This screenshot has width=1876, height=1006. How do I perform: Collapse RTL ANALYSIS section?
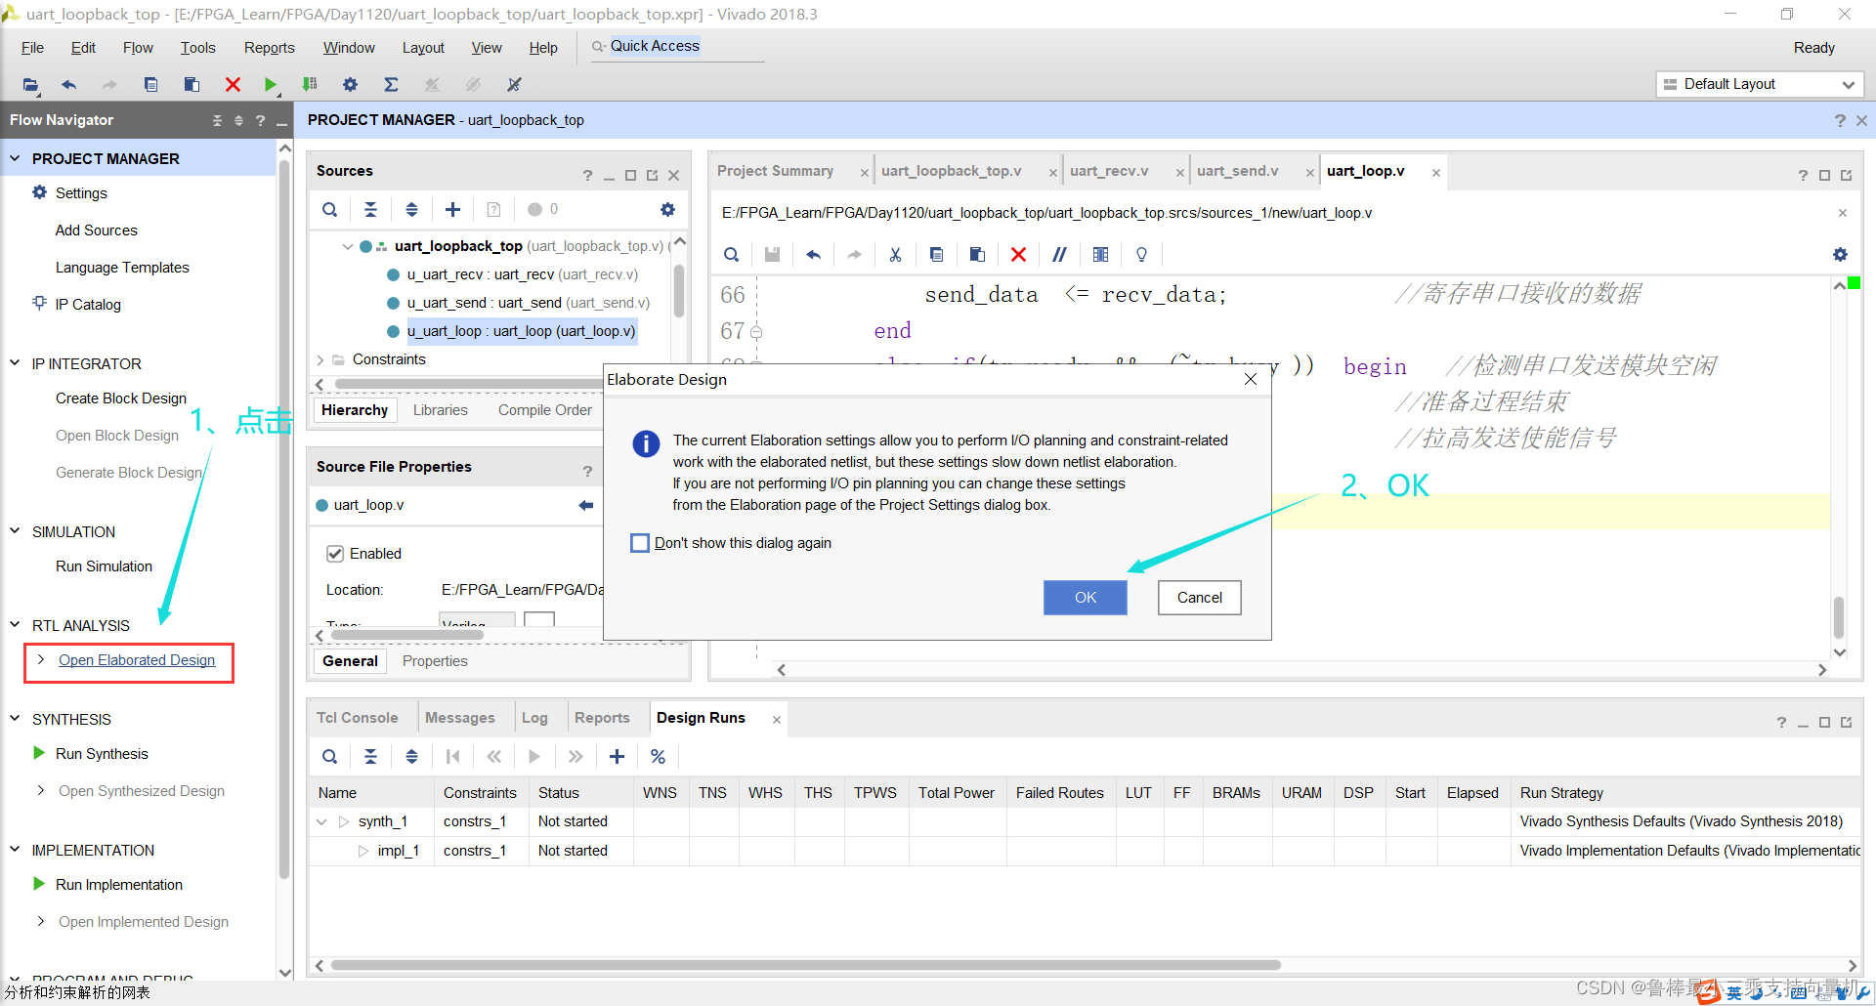[x=15, y=624]
